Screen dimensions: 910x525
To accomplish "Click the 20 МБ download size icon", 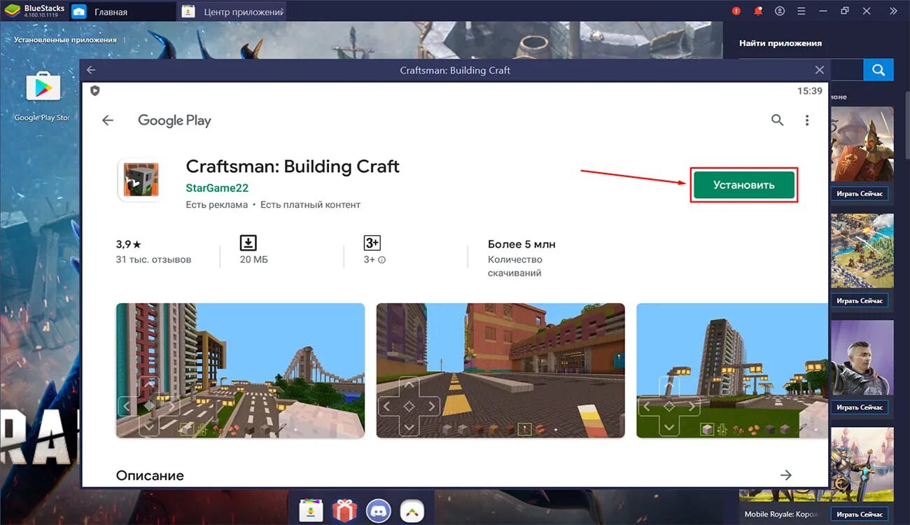I will pos(248,243).
